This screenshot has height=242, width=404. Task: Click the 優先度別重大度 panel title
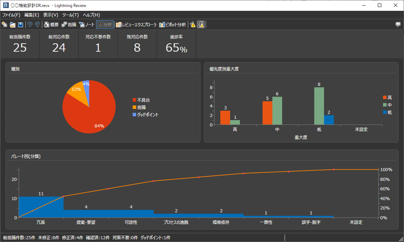pyautogui.click(x=224, y=69)
